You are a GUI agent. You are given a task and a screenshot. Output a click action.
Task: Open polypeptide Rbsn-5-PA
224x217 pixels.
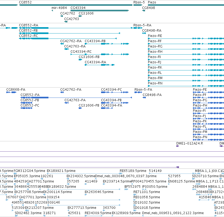point(143,90)
